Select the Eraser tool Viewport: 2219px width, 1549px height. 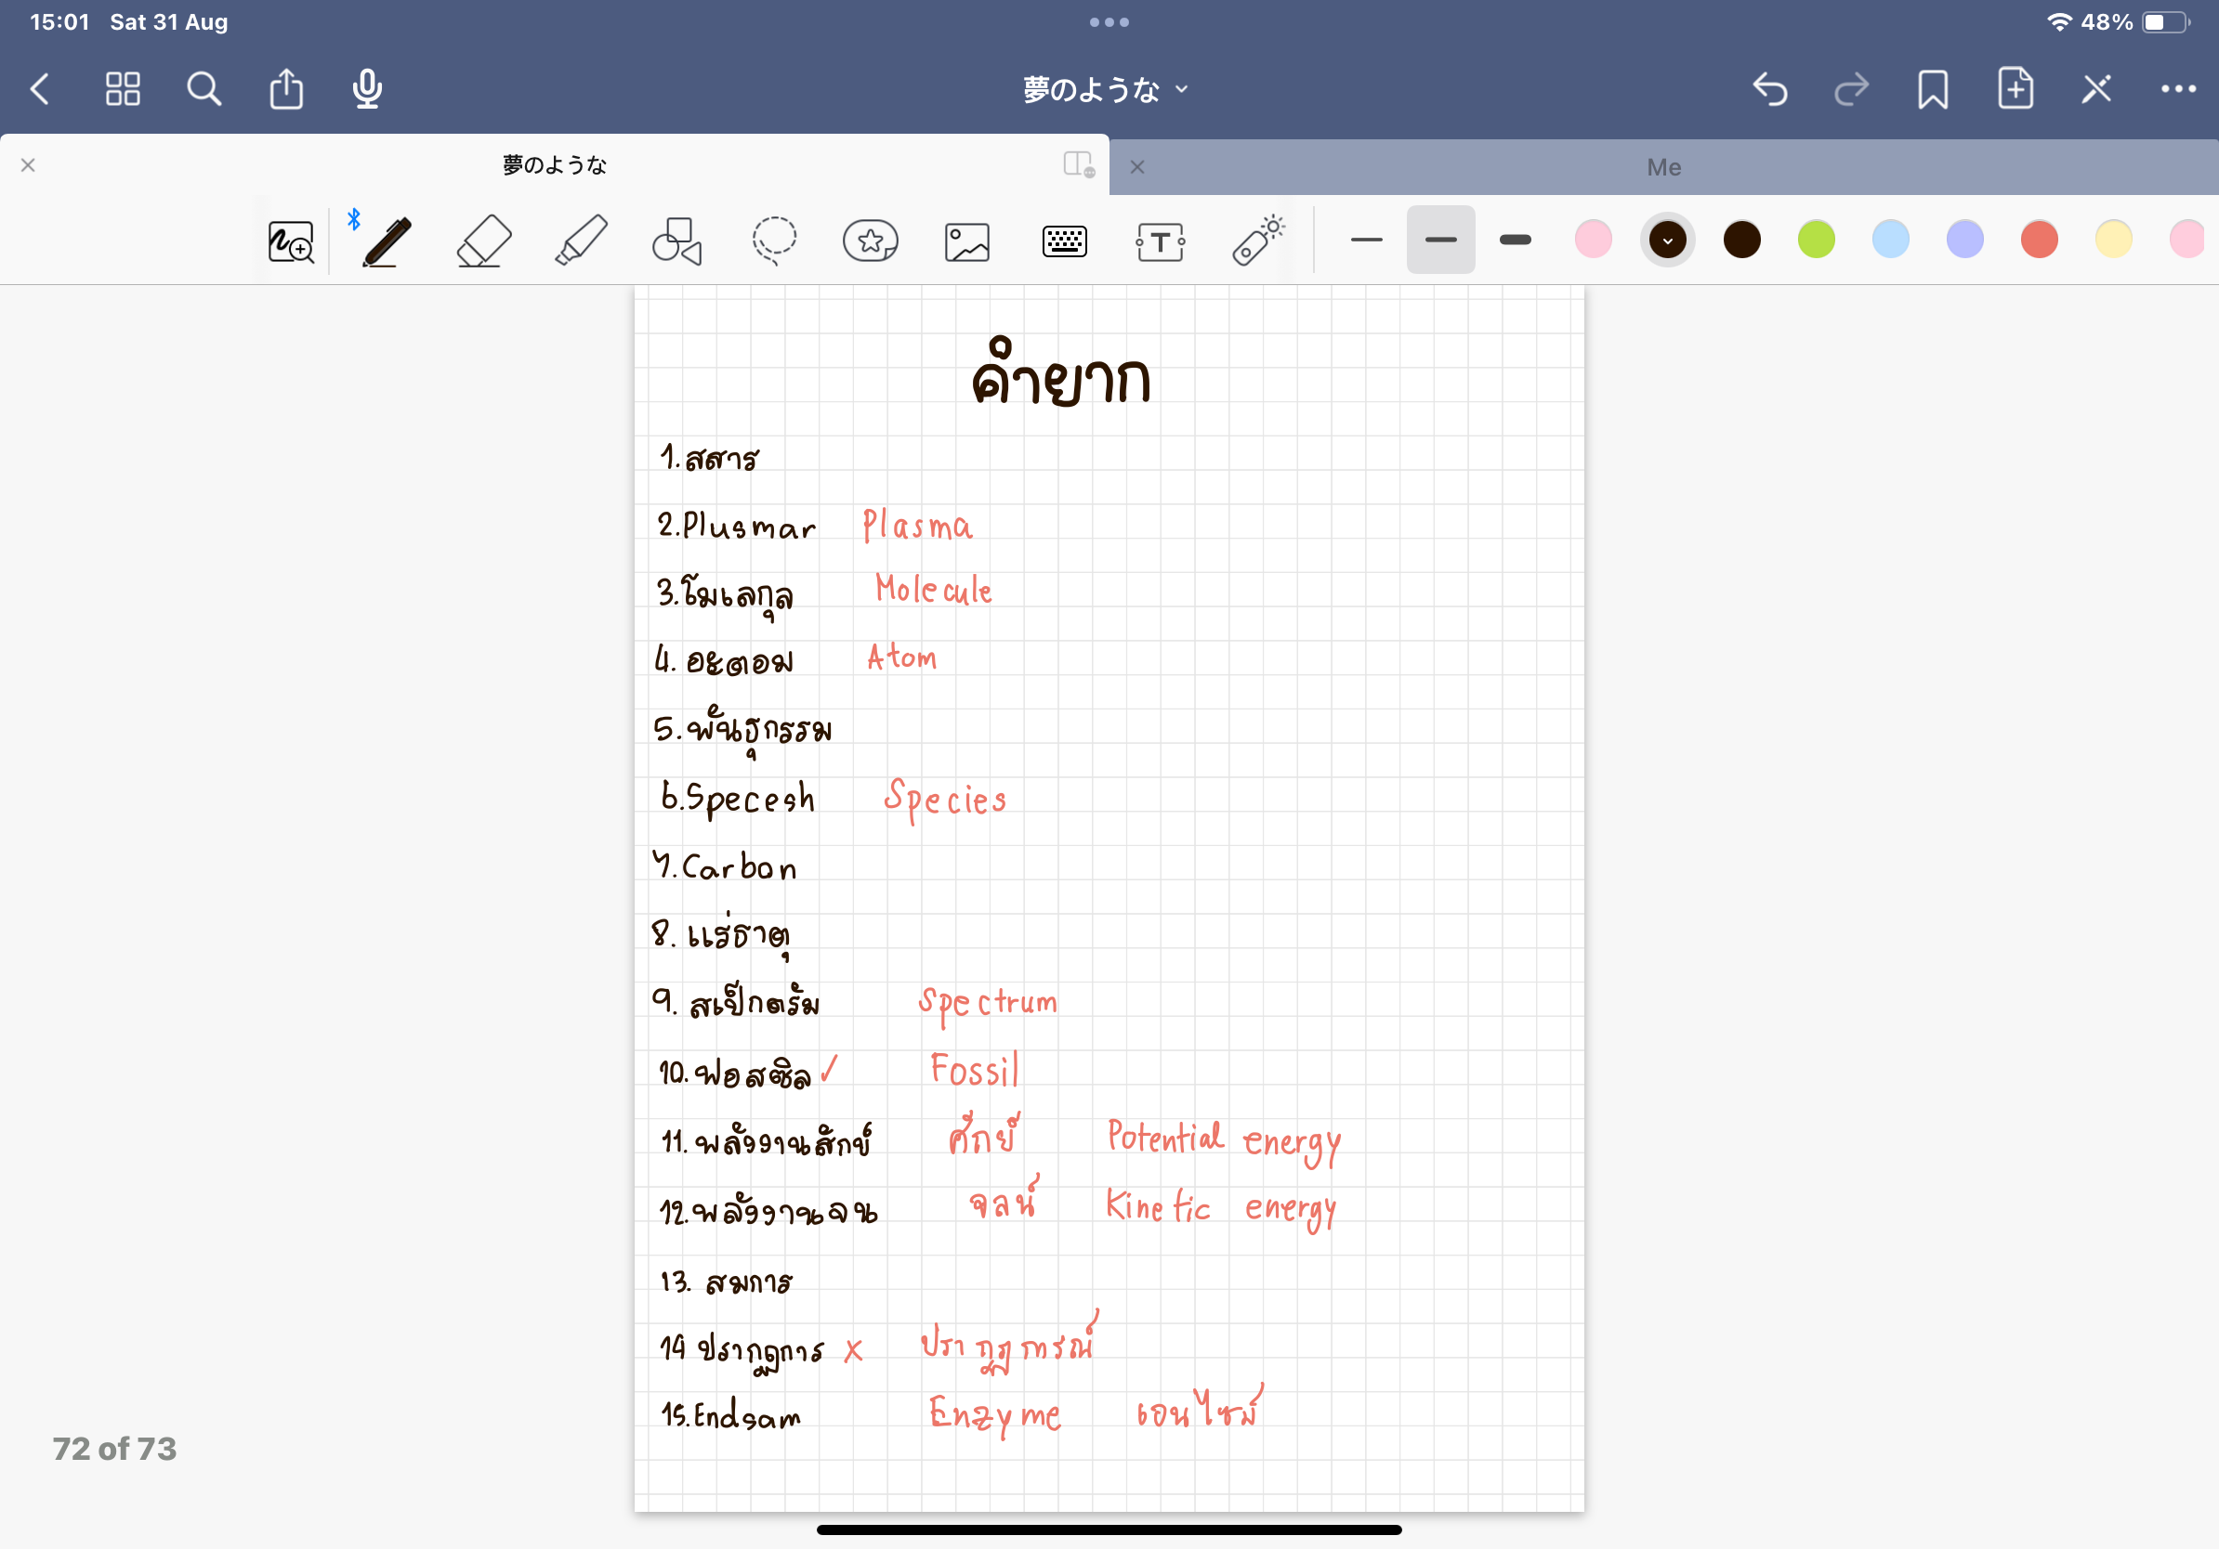[483, 241]
